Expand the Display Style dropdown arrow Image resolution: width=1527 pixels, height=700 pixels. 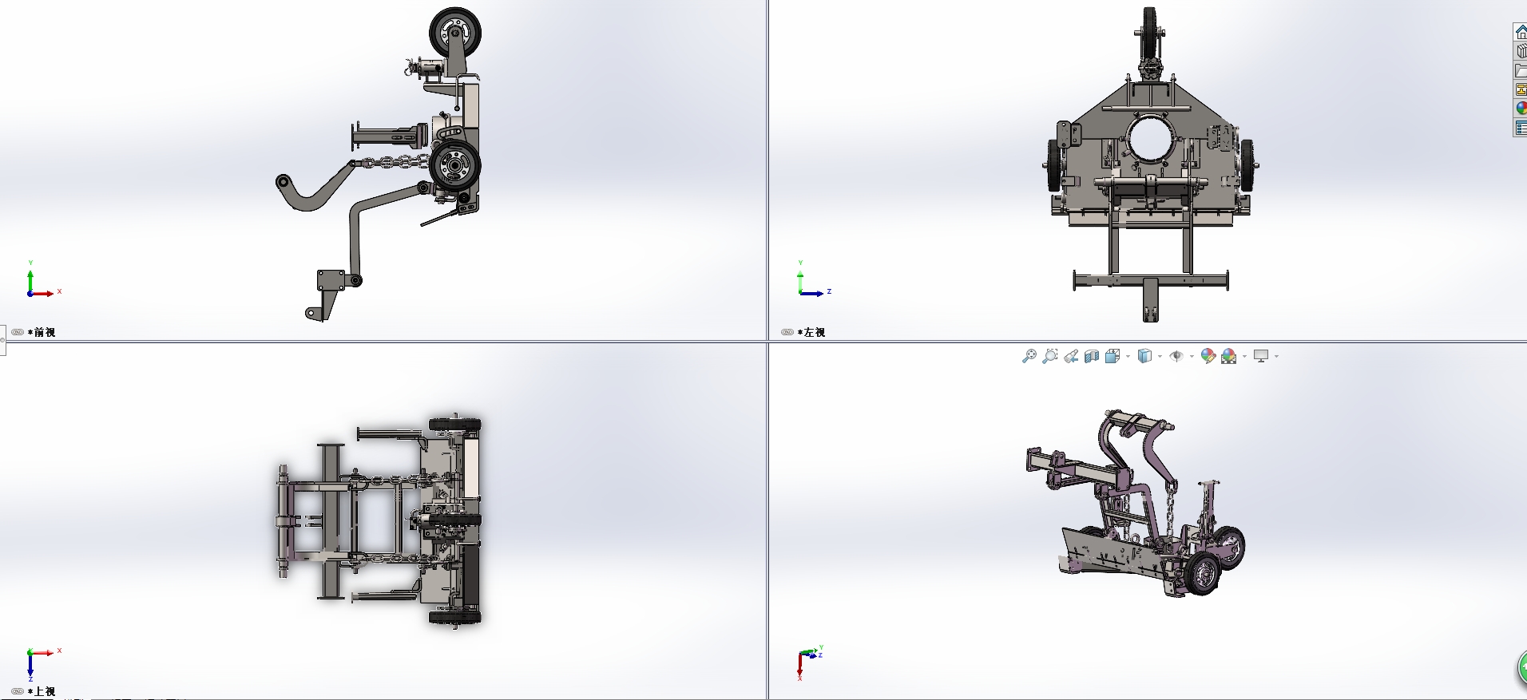1160,356
